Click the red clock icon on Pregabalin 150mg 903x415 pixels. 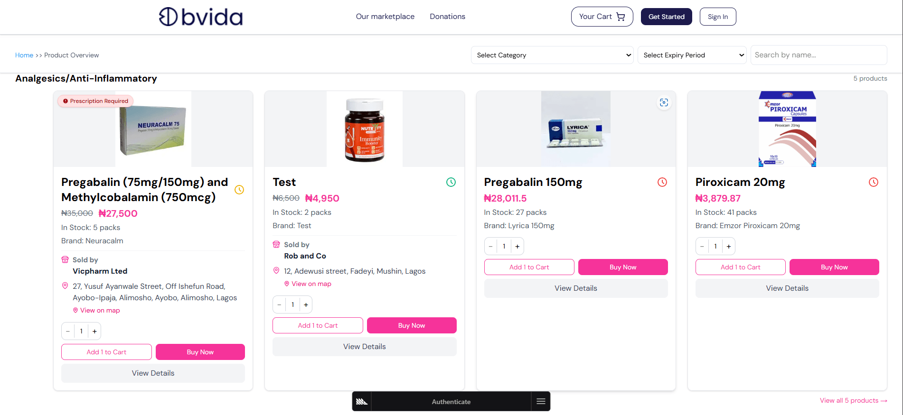tap(662, 182)
